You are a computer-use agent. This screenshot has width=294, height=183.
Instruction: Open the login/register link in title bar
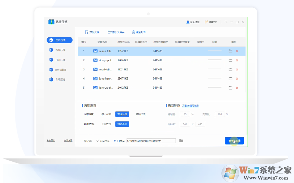193,22
